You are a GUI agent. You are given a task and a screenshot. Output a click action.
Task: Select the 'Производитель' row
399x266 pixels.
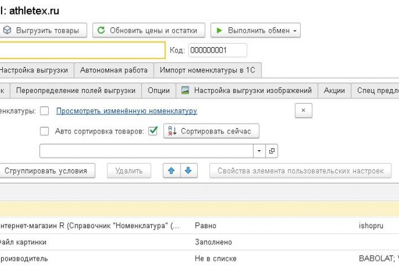point(199,258)
